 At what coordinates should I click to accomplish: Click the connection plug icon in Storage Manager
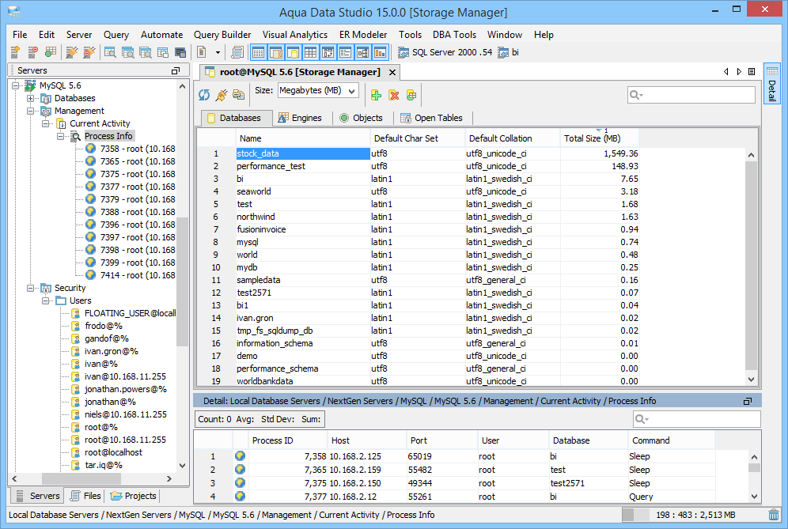click(221, 95)
